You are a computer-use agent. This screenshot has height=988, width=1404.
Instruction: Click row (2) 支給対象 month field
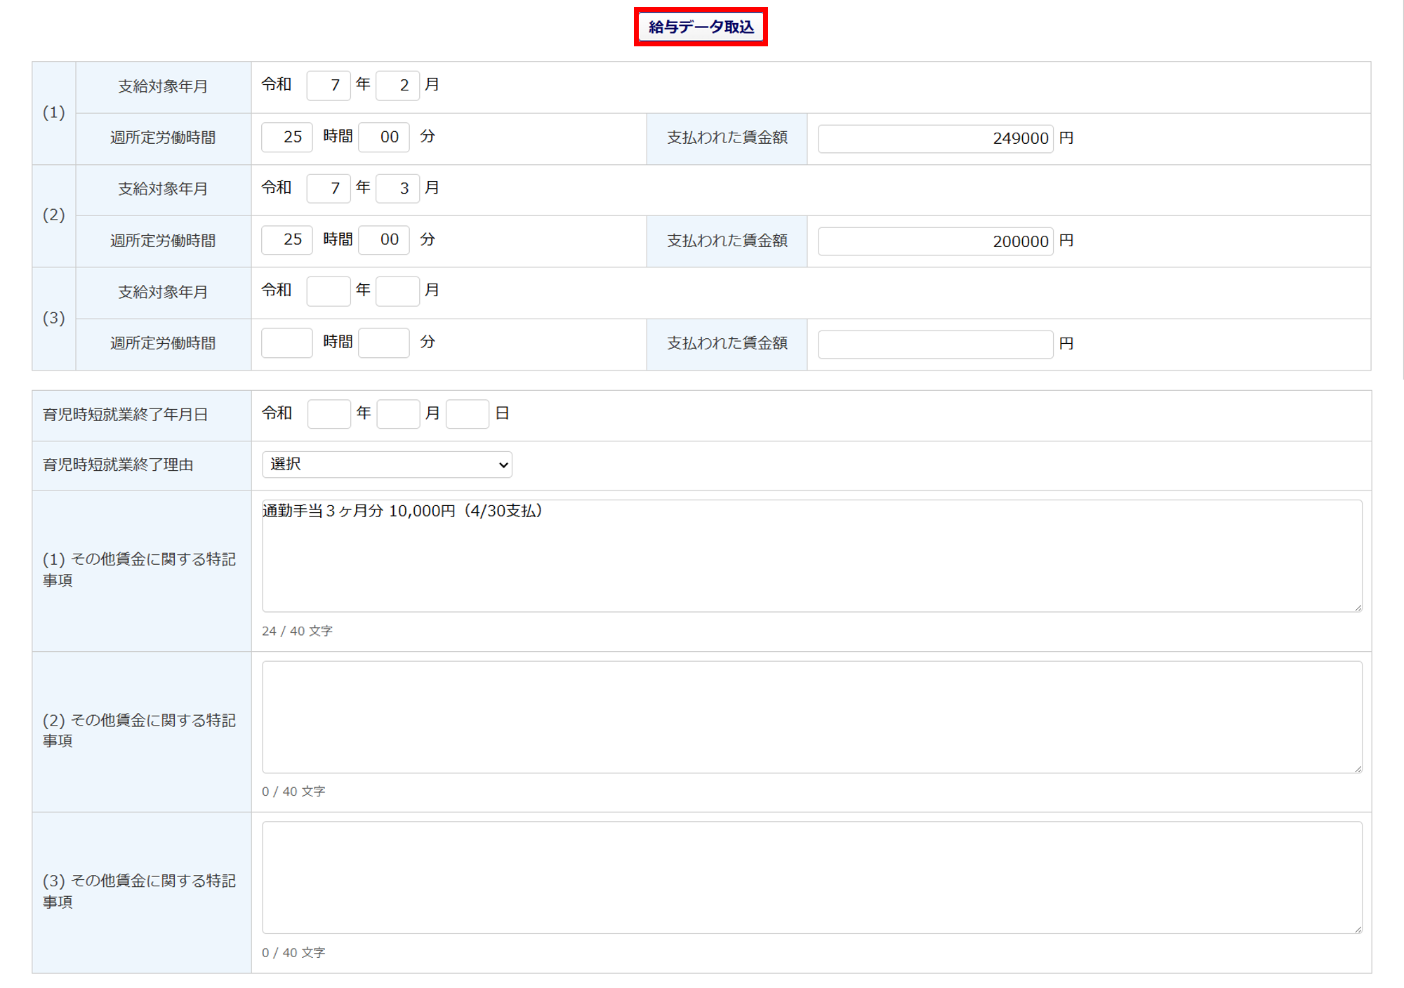[x=397, y=188]
